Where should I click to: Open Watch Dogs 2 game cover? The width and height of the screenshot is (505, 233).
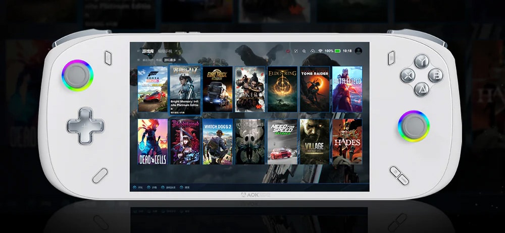(x=218, y=142)
